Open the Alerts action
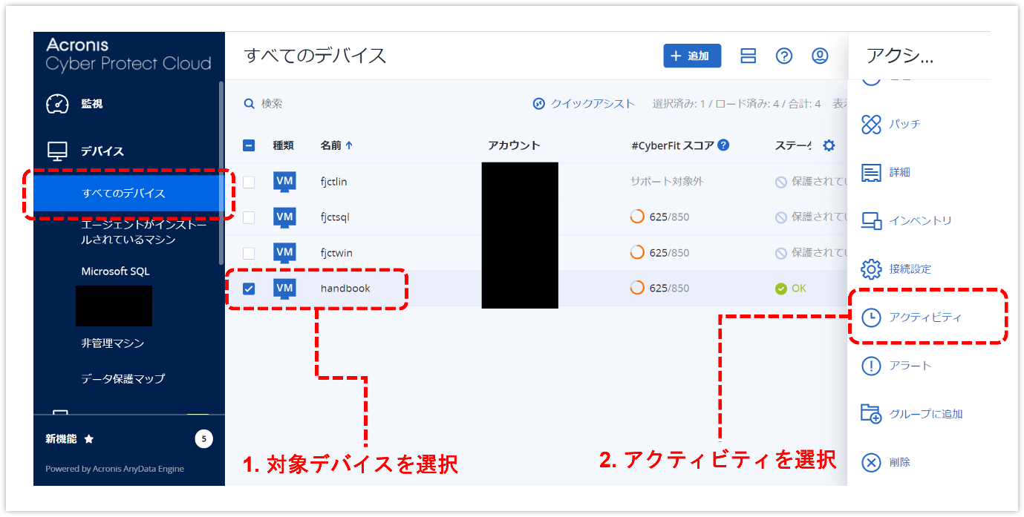The image size is (1024, 517). pyautogui.click(x=870, y=366)
